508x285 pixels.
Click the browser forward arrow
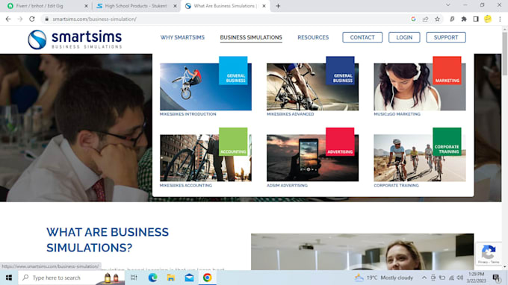click(20, 19)
